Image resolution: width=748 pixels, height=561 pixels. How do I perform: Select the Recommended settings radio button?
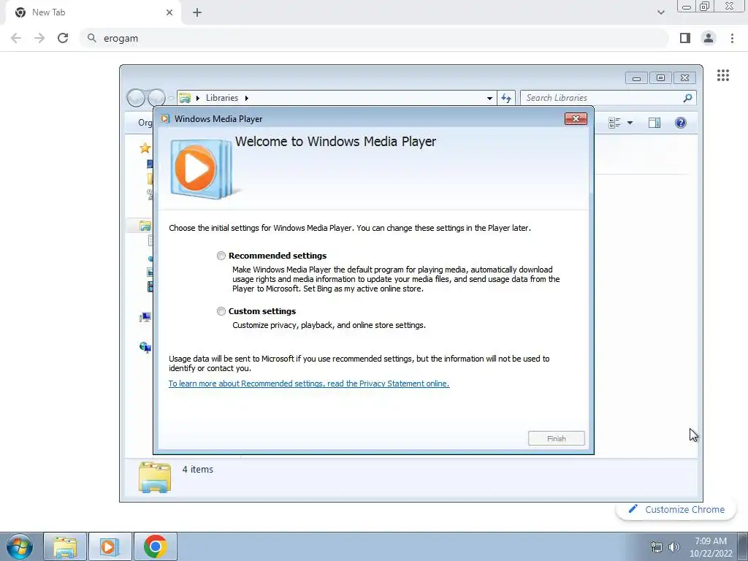coord(221,256)
